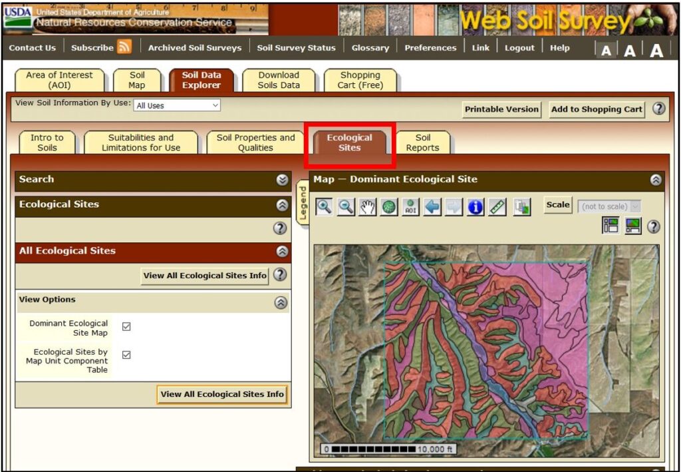Image resolution: width=681 pixels, height=472 pixels.
Task: Select the Zoom In map tool
Action: (x=324, y=207)
